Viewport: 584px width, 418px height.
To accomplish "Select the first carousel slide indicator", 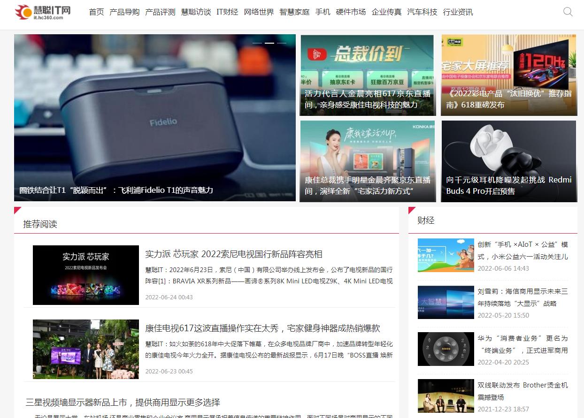I will [257, 43].
